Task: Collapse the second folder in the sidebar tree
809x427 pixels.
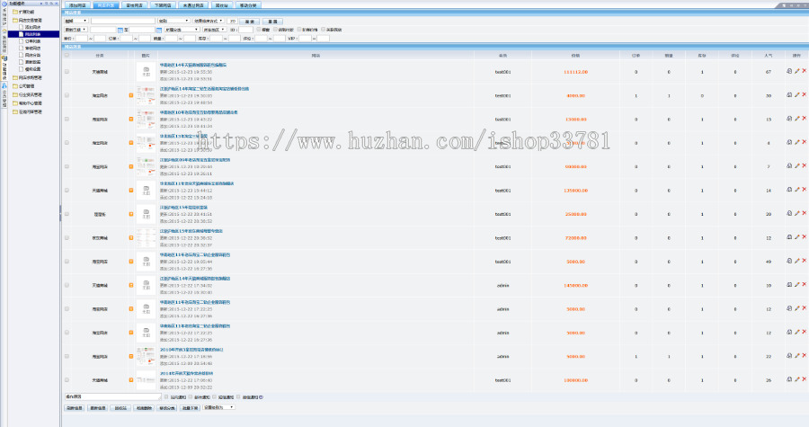Action: point(15,20)
